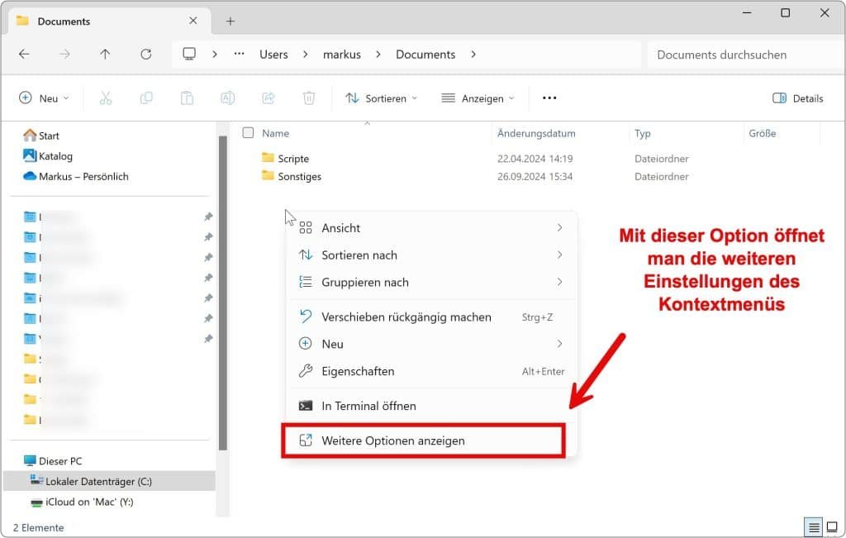The width and height of the screenshot is (846, 538).
Task: Open the Anzeigen dropdown
Action: click(x=478, y=98)
